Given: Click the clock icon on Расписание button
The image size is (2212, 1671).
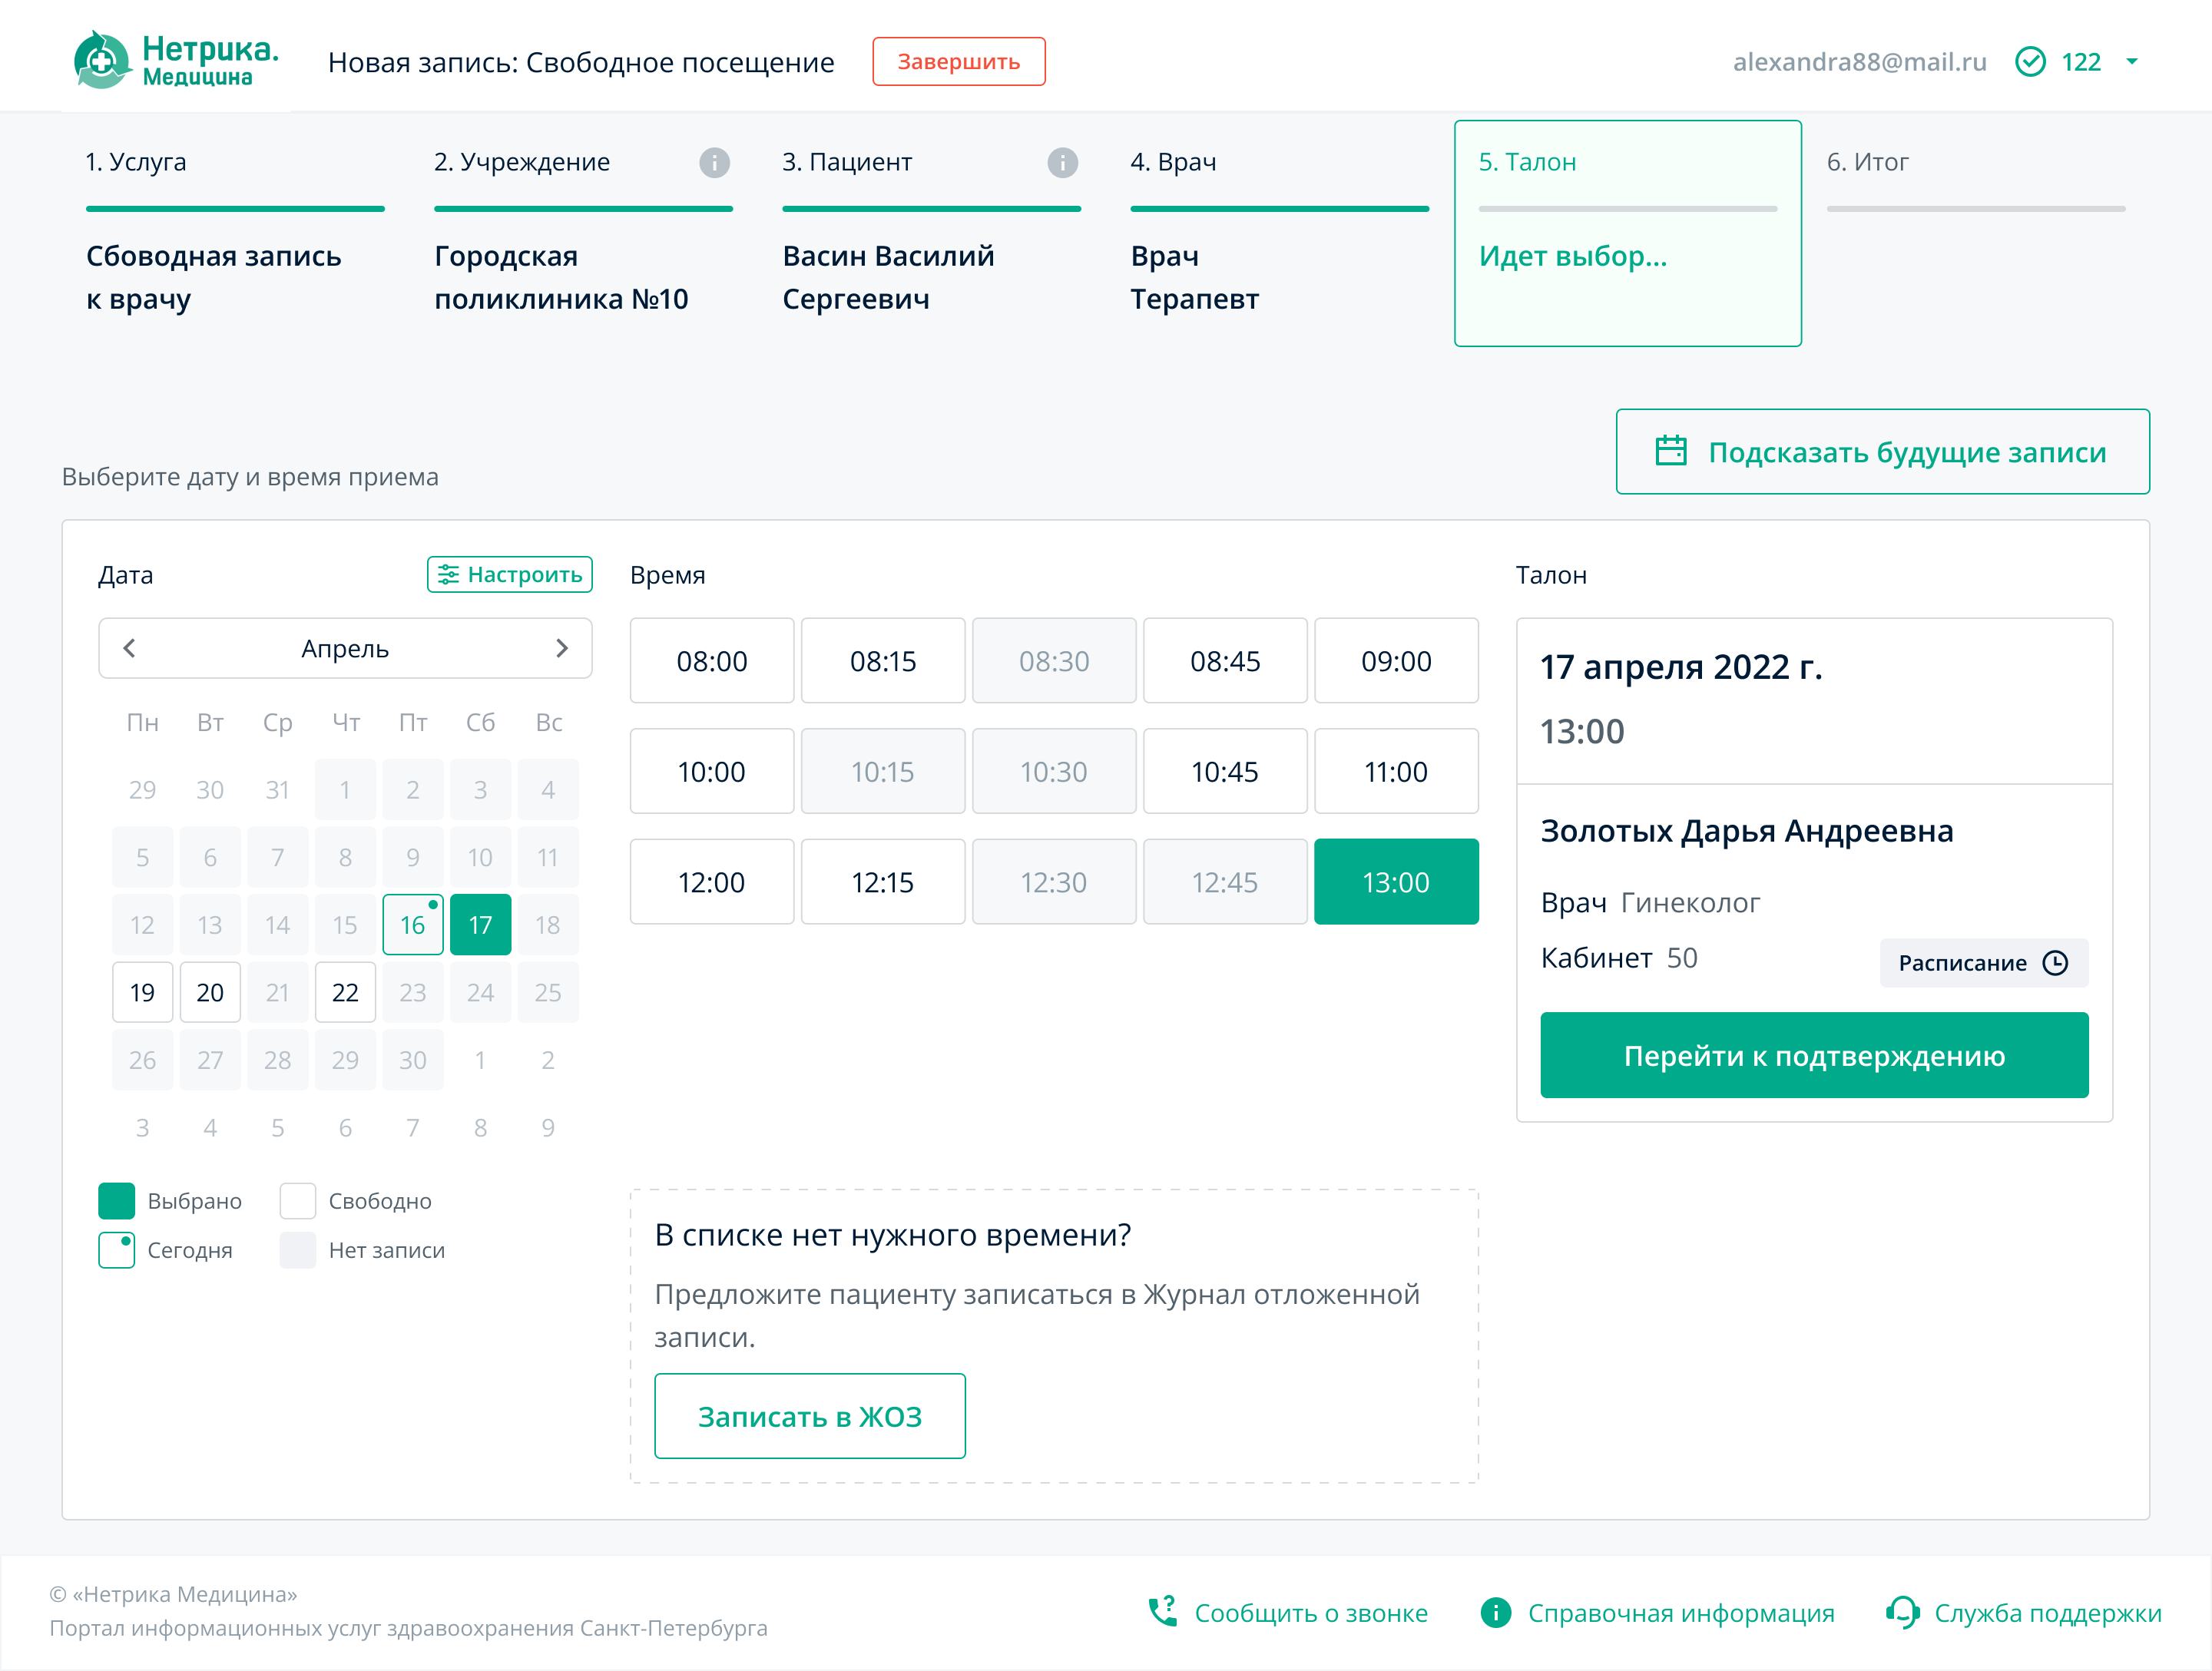Looking at the screenshot, I should click(2055, 963).
